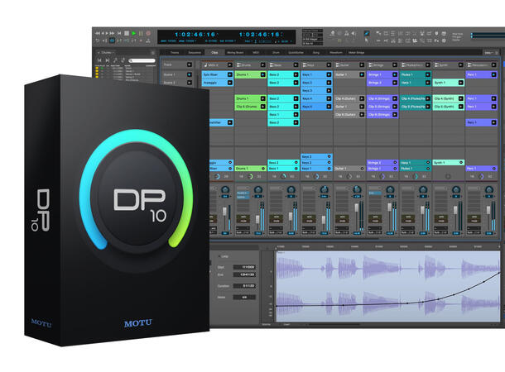The image size is (505, 372).
Task: Click the green Play transport button
Action: 134,33
